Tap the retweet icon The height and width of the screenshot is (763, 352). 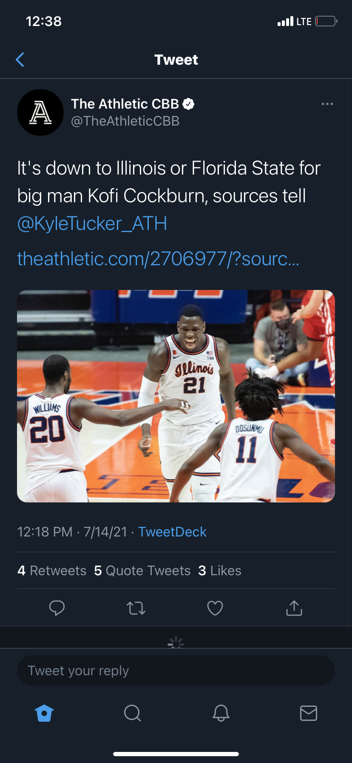coord(136,608)
